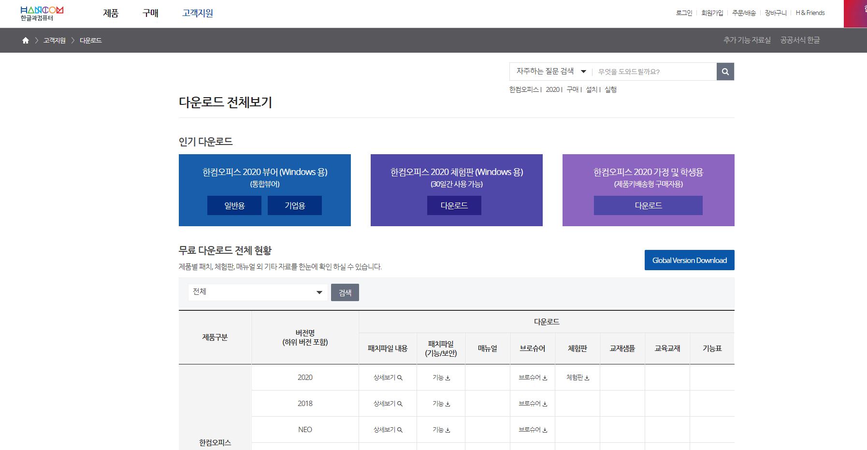The width and height of the screenshot is (867, 450).
Task: Download 브로슈어 for NEO
Action: tap(533, 430)
